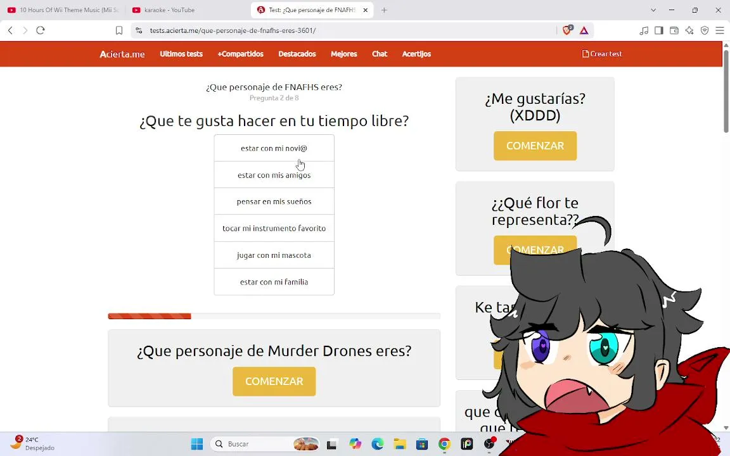
Task: Open ibisPaint app on taskbar
Action: tap(467, 444)
